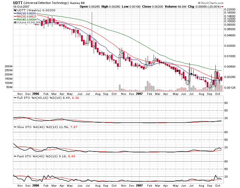Image resolution: width=240 pixels, height=188 pixels.
Task: Click the StockCharts.com copyright link
Action: click(210, 3)
